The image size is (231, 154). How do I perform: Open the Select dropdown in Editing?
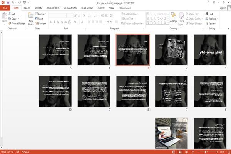point(211,24)
